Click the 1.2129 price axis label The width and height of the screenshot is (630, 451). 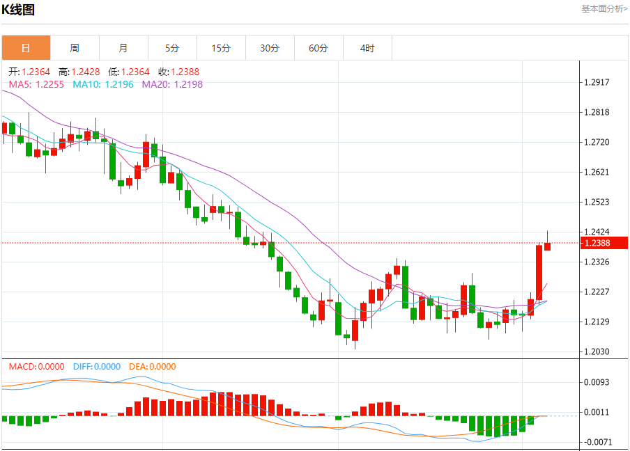tap(597, 322)
